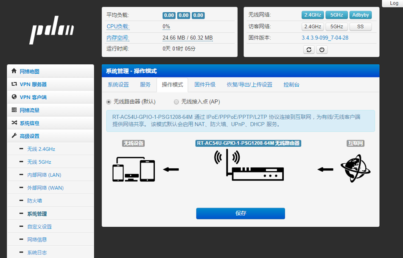Image resolution: width=403 pixels, height=258 pixels.
Task: Click the 保存 save button
Action: (241, 214)
